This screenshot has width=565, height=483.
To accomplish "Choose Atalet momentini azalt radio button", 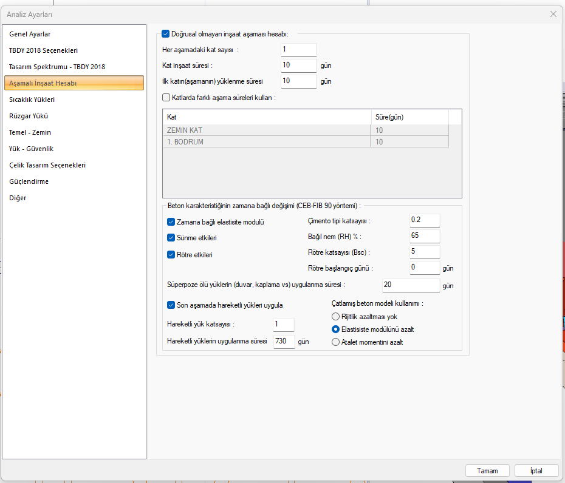I will (x=336, y=342).
